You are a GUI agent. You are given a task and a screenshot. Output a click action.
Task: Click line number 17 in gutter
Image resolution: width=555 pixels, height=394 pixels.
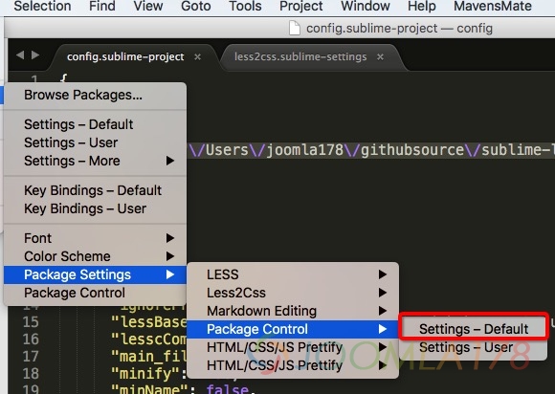31,356
